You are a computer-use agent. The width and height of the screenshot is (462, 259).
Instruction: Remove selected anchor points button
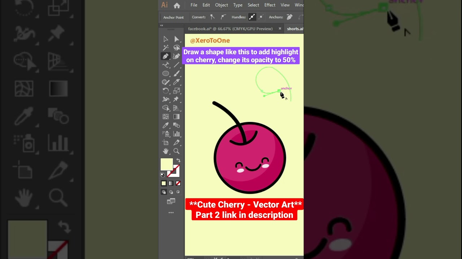click(x=289, y=17)
